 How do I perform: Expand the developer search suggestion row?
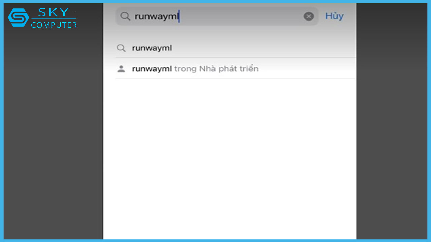point(195,68)
